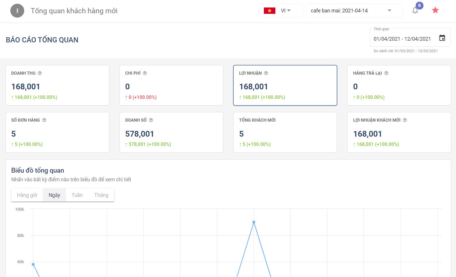Click help icon next to DOANH THU
The height and width of the screenshot is (277, 456).
click(40, 73)
